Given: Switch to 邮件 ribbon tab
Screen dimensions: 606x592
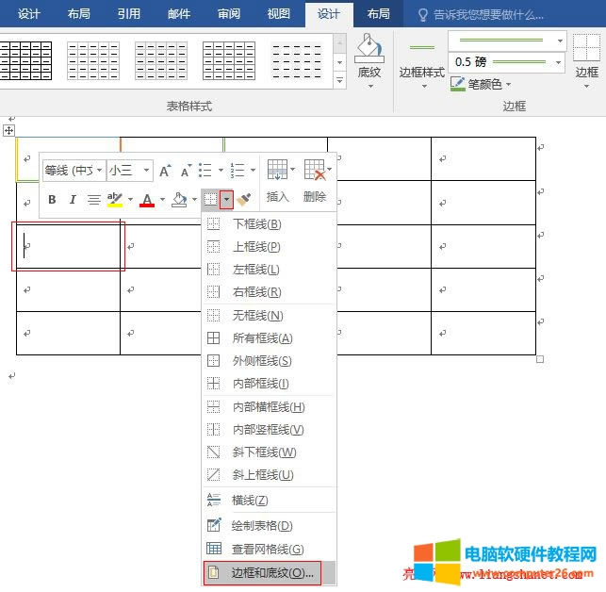Looking at the screenshot, I should click(179, 14).
